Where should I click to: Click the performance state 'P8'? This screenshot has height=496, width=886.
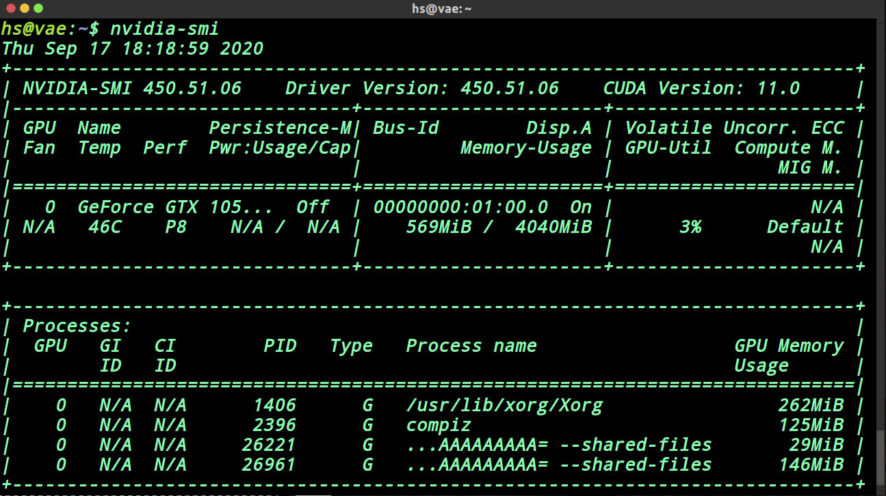[x=176, y=227]
